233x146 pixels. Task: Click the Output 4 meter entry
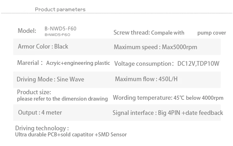point(40,113)
